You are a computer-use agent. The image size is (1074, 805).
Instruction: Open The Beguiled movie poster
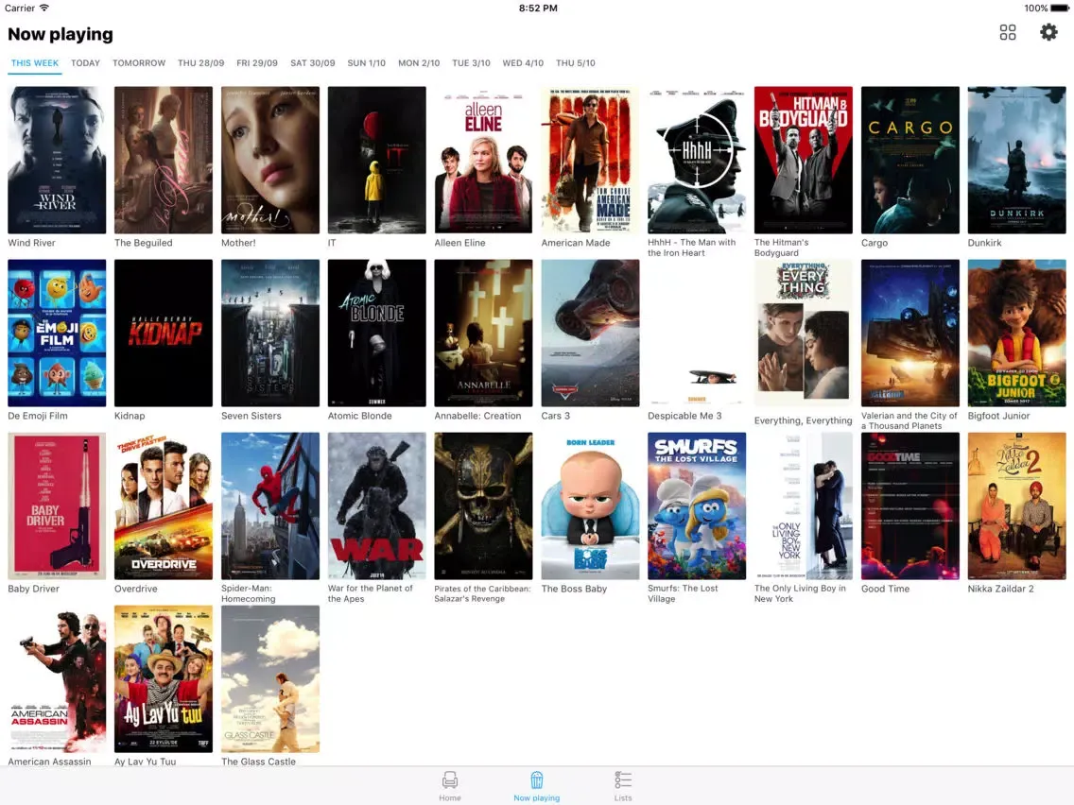(164, 161)
